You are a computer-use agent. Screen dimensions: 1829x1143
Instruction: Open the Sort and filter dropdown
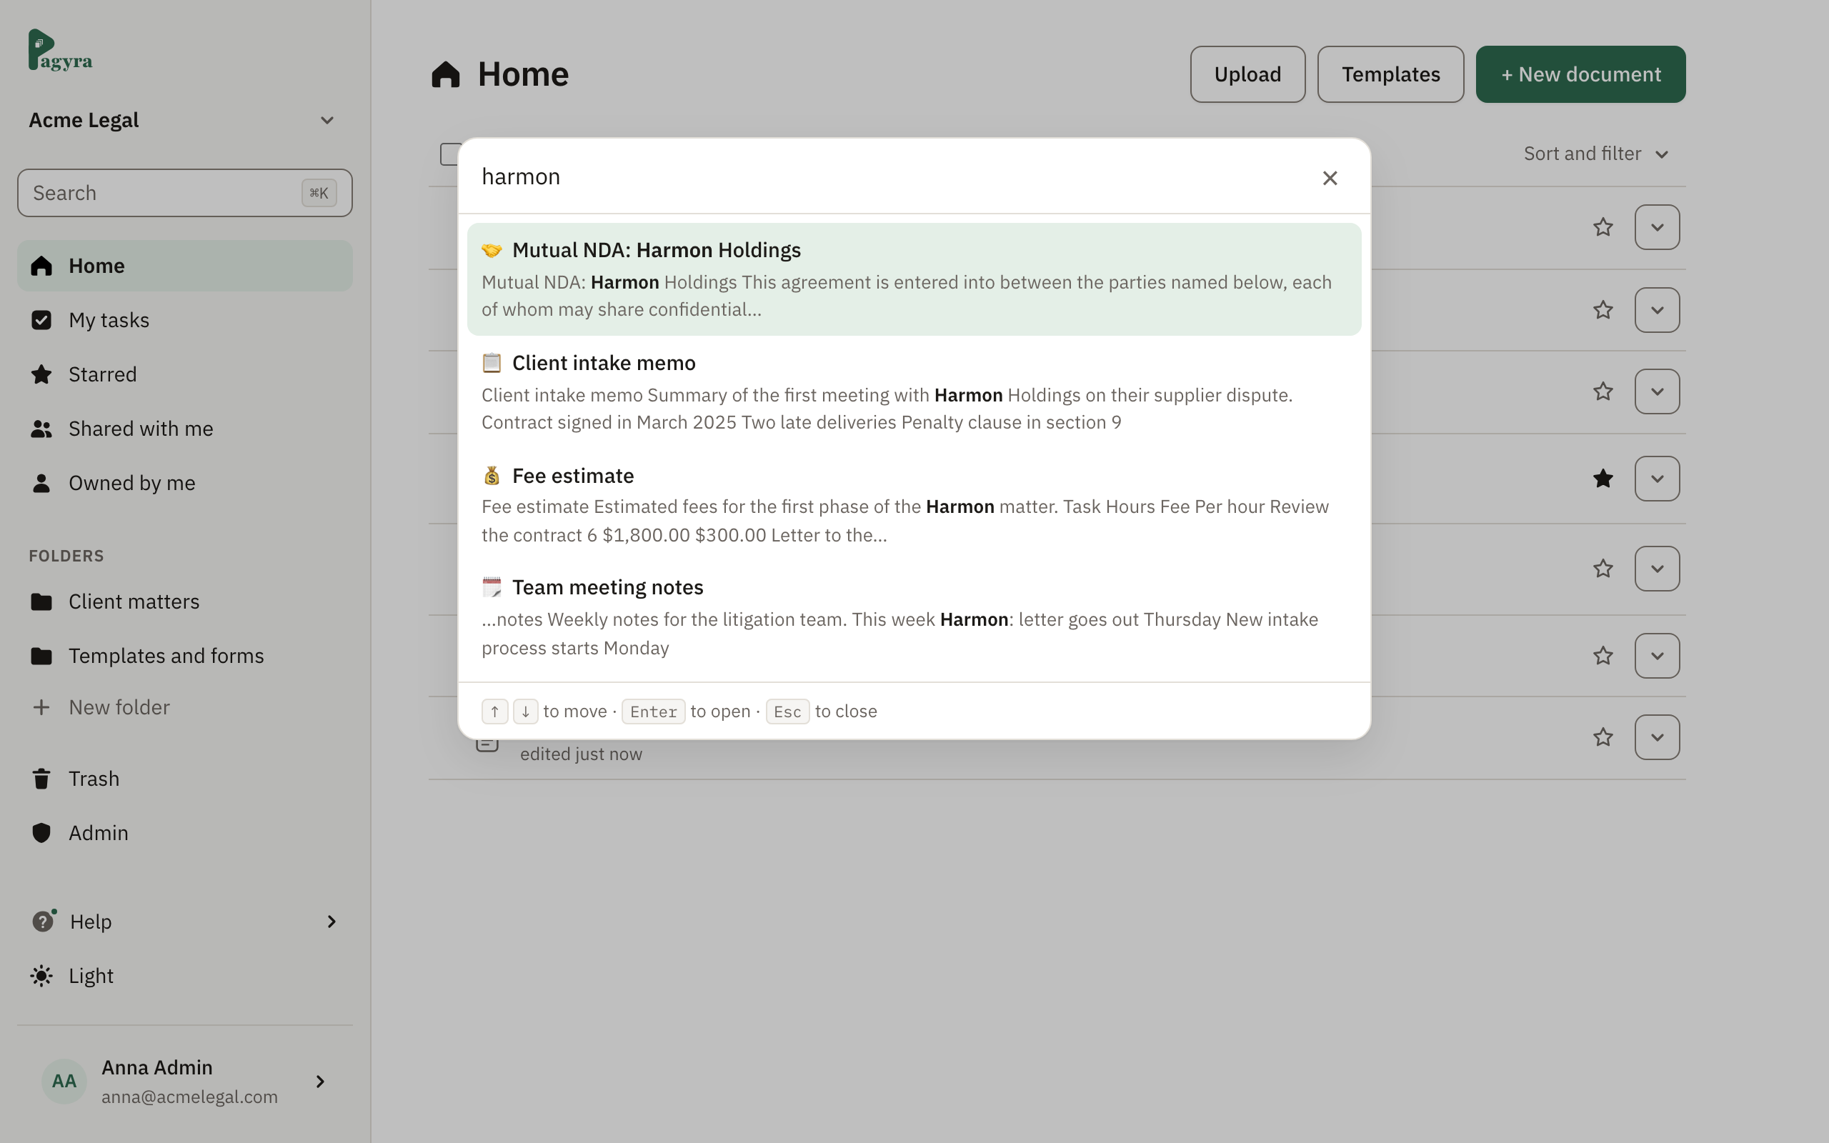pyautogui.click(x=1595, y=154)
